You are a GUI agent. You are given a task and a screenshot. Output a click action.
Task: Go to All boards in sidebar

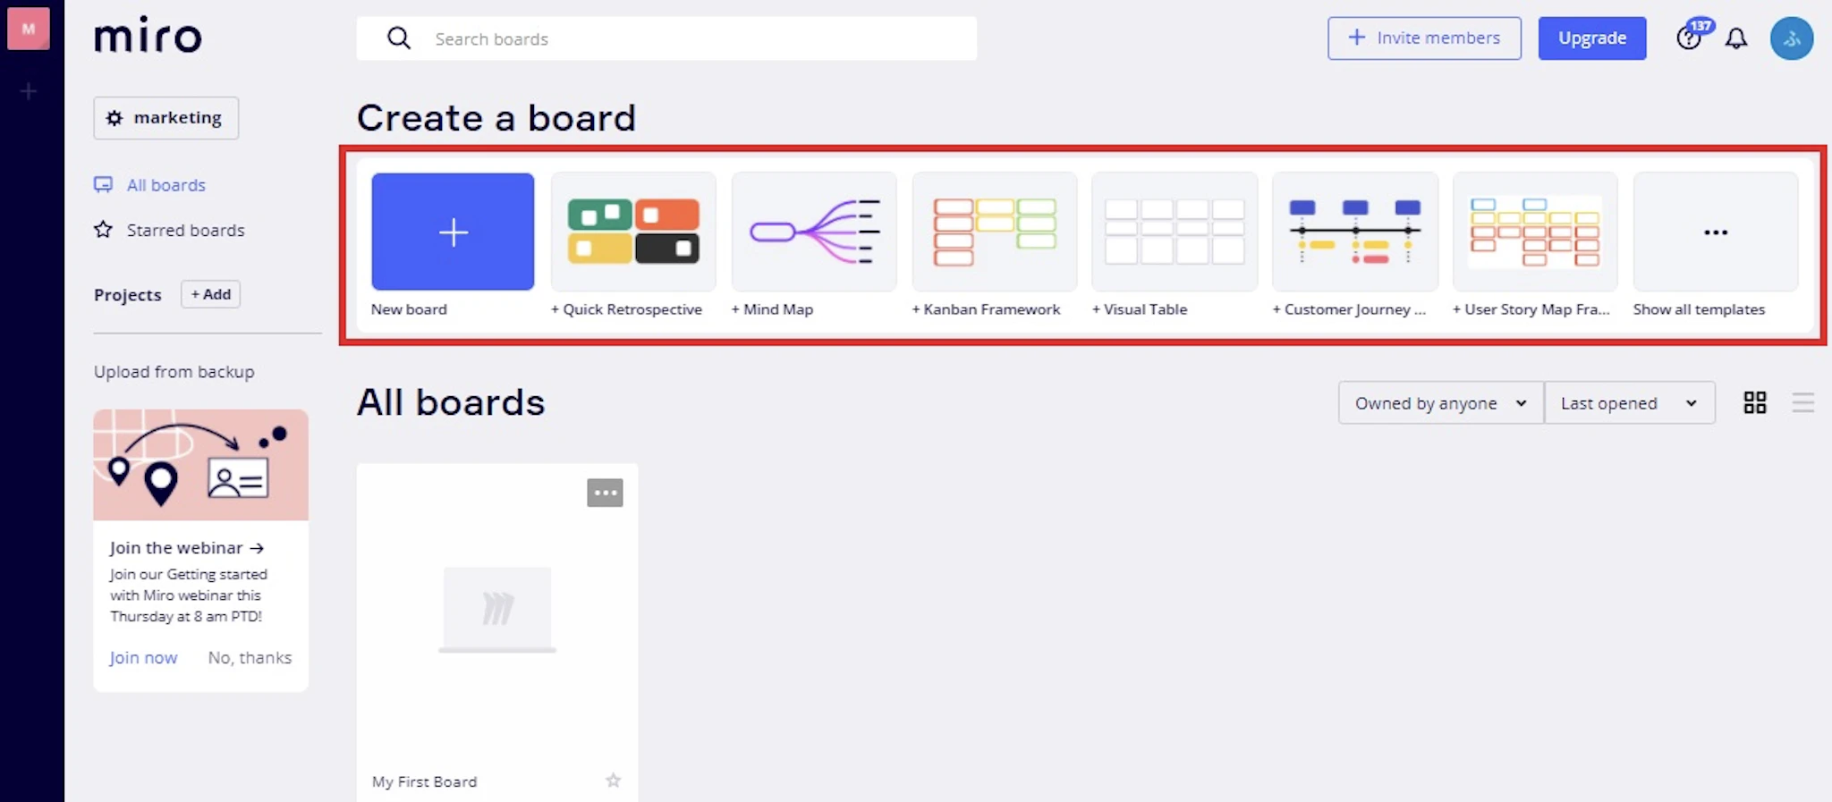[x=165, y=185]
